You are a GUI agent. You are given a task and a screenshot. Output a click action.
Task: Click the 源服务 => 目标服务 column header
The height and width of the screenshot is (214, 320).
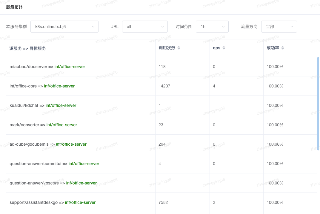27,48
